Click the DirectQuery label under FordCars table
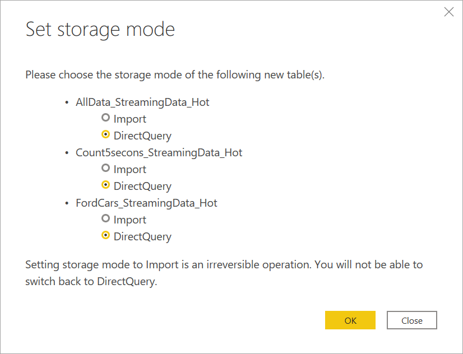 pos(143,236)
